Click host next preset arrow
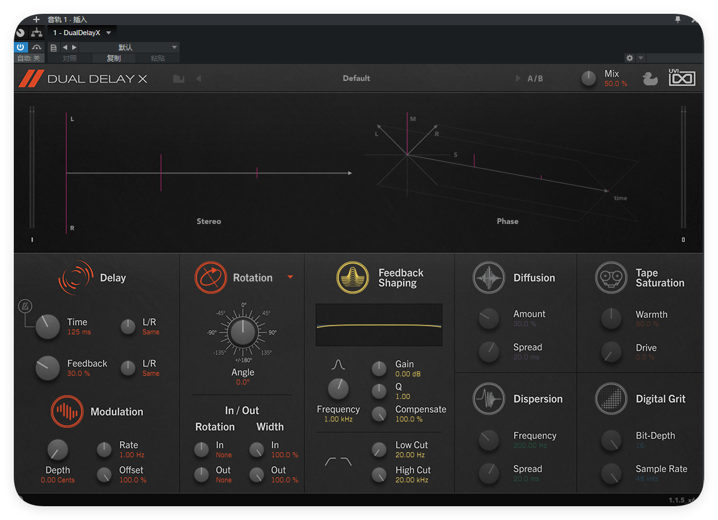The width and height of the screenshot is (718, 520). 74,47
